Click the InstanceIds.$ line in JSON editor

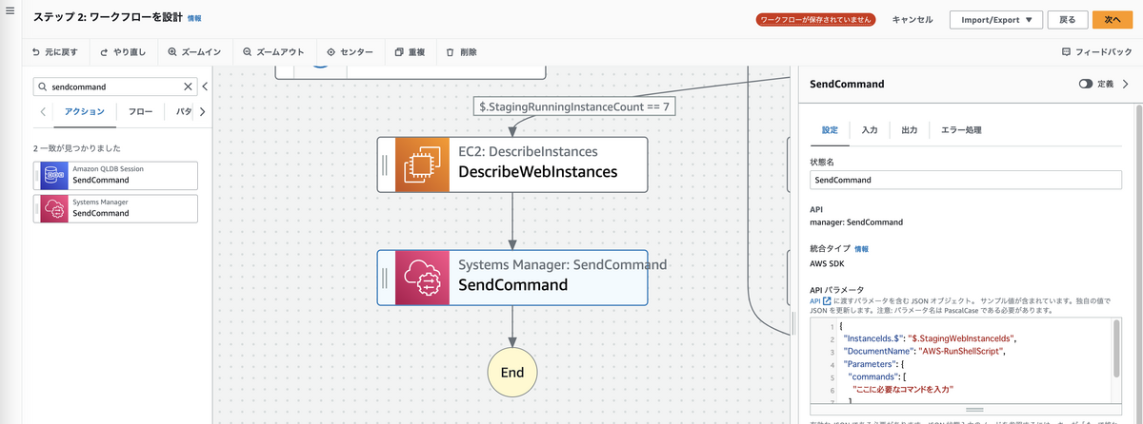(930, 337)
